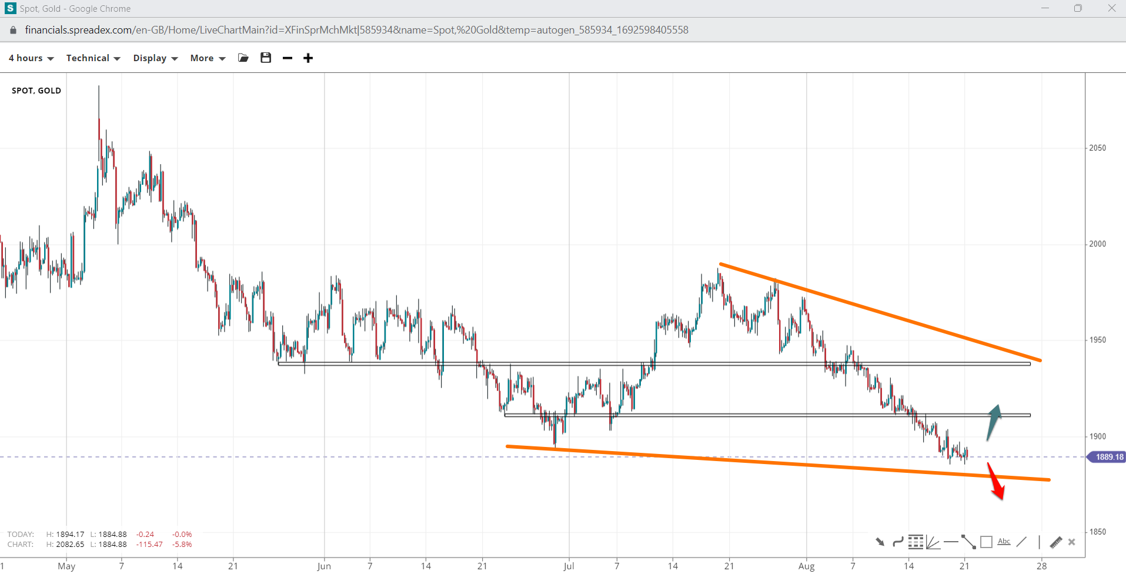Click the X to delete drawings
Image resolution: width=1126 pixels, height=574 pixels.
pyautogui.click(x=1072, y=542)
